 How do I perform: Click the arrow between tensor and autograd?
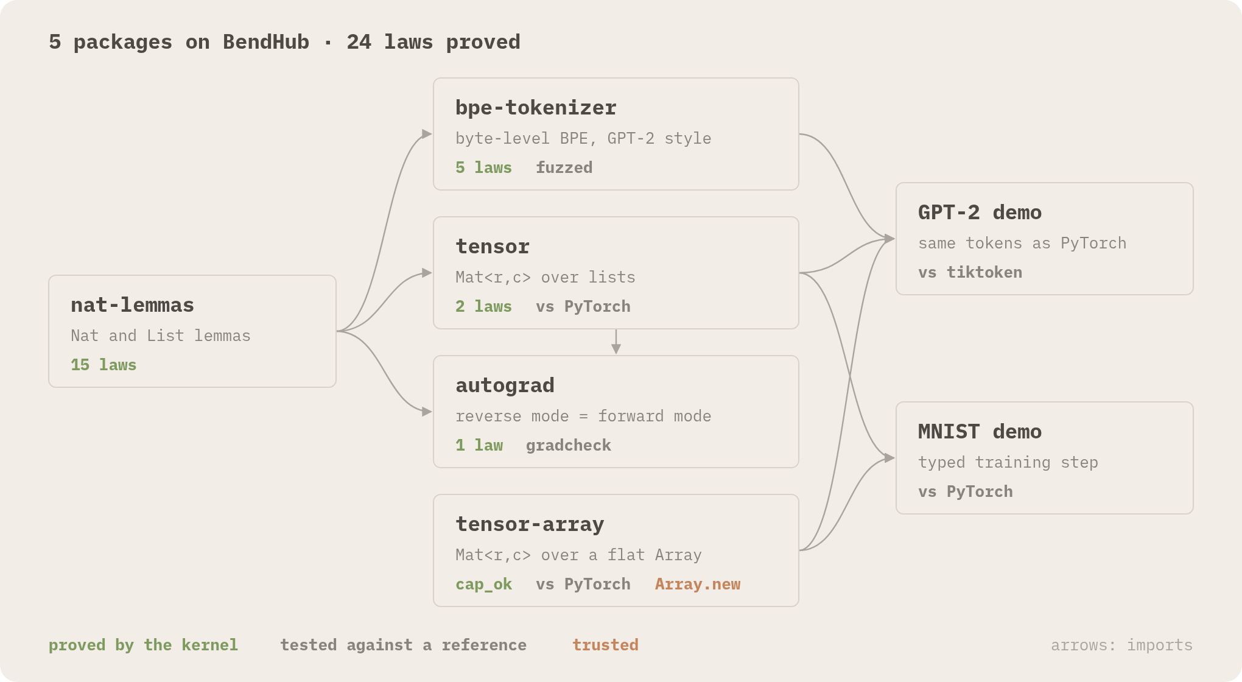[616, 342]
